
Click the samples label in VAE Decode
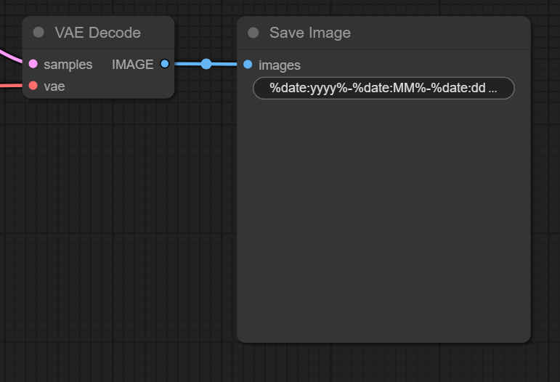click(x=68, y=65)
